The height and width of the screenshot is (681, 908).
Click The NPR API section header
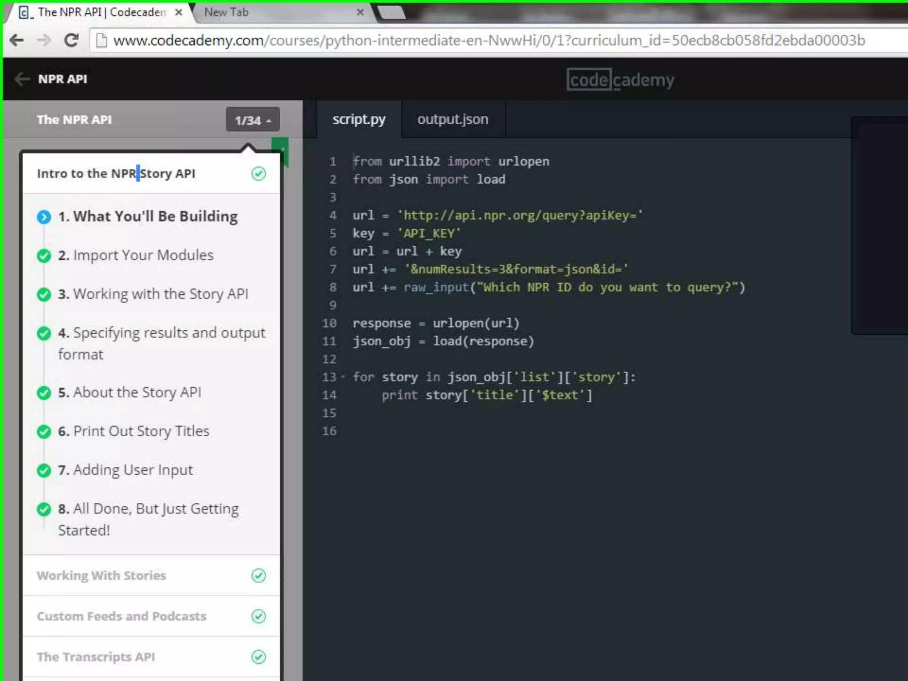[74, 120]
